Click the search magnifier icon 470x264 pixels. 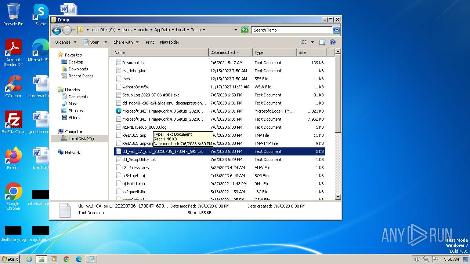[336, 30]
